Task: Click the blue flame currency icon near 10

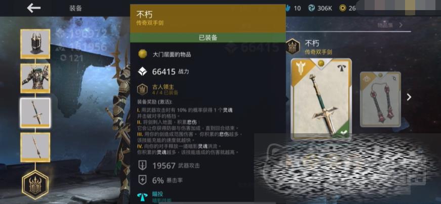Action: [288, 8]
